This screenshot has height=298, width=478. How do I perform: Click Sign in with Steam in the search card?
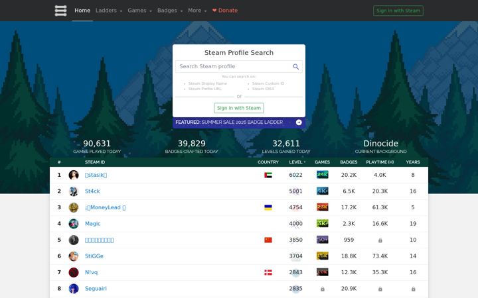tap(239, 108)
